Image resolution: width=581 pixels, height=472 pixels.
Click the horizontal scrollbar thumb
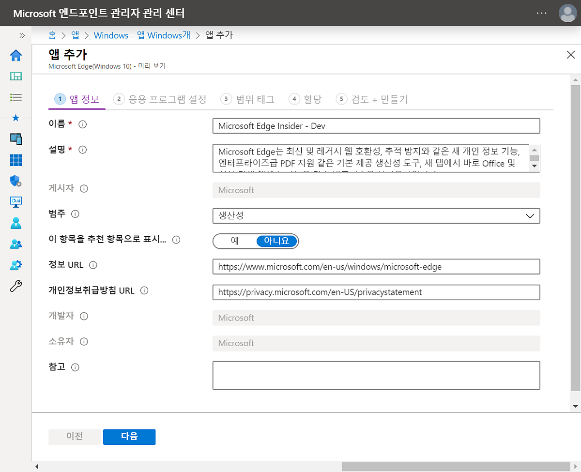pyautogui.click(x=457, y=467)
